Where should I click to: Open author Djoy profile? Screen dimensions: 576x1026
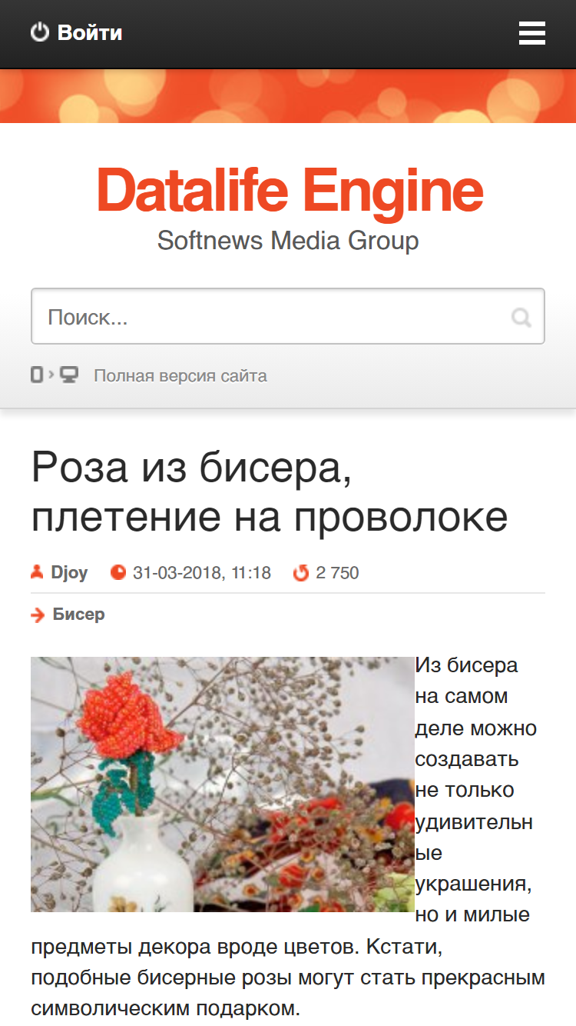tap(69, 573)
